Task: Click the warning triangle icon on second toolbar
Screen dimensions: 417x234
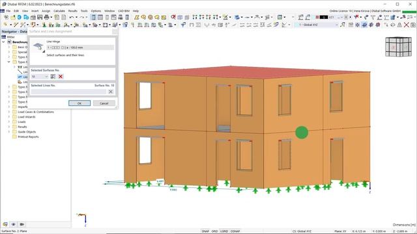Action: coord(399,25)
